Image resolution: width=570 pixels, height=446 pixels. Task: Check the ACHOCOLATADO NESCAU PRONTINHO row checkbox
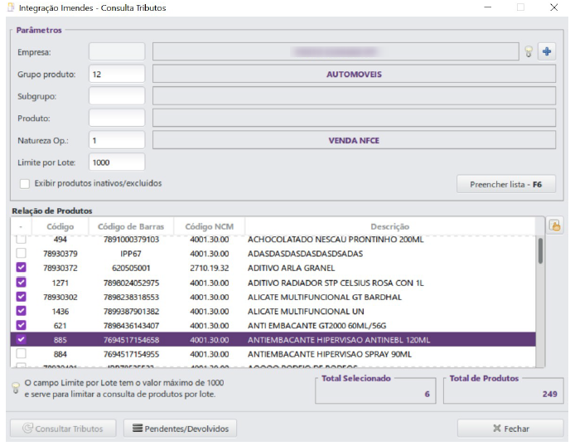[x=21, y=240]
